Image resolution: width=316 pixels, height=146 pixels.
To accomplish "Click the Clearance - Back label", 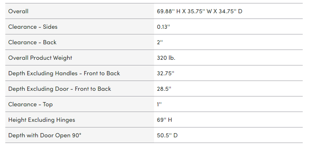I will pos(32,42).
